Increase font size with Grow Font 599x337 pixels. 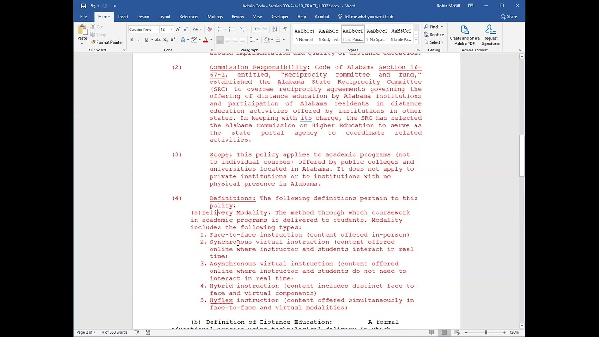point(178,29)
